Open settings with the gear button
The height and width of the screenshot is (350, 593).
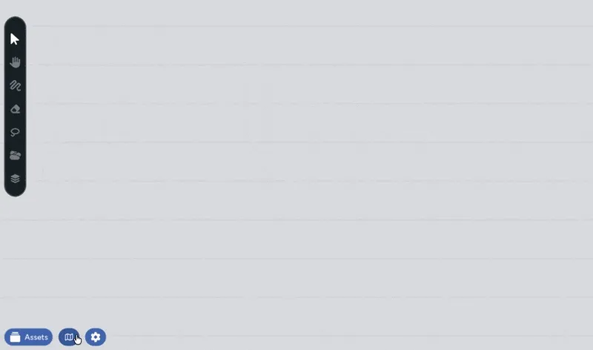click(96, 337)
